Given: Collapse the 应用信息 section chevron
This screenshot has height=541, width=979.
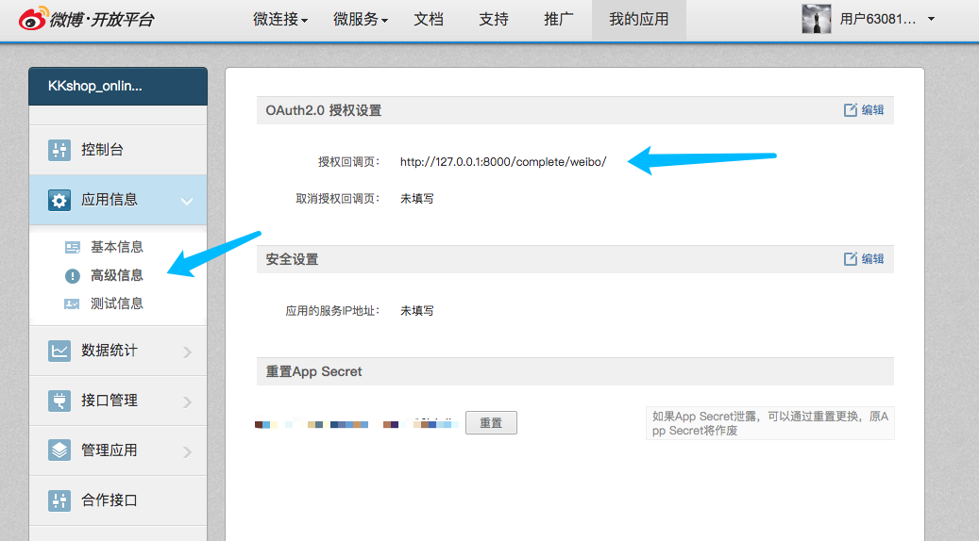Looking at the screenshot, I should coord(187,201).
